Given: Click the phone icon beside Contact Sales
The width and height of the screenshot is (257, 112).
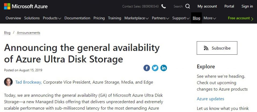Looking at the screenshot, I should pos(164,6).
